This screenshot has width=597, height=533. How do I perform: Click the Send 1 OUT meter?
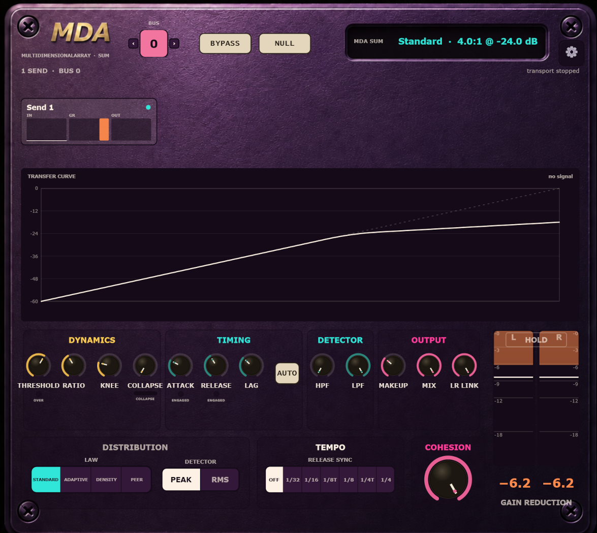(131, 130)
